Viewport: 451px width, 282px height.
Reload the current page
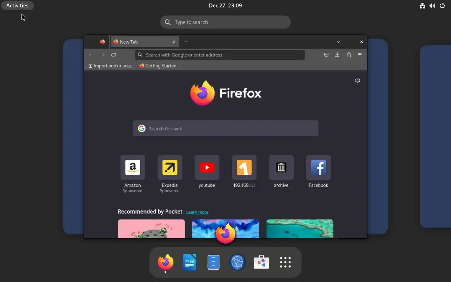click(x=113, y=55)
